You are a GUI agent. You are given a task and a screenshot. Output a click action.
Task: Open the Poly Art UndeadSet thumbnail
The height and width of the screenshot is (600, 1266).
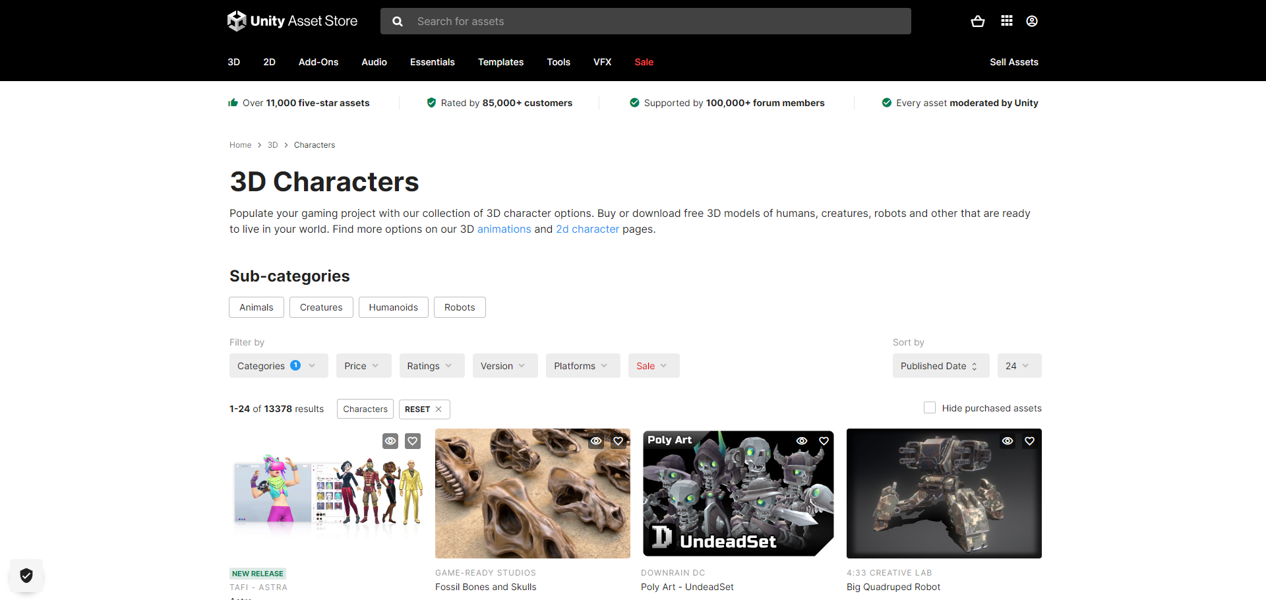[x=738, y=493]
